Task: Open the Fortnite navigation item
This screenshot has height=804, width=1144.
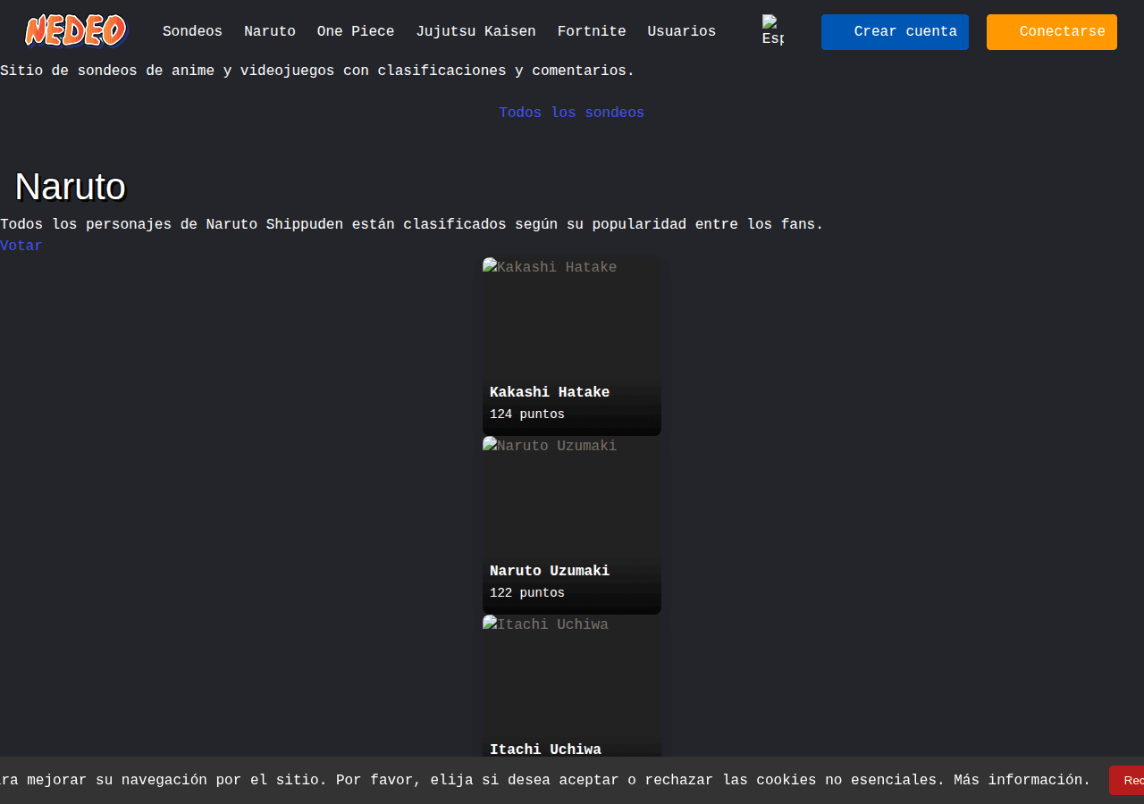Action: (592, 31)
